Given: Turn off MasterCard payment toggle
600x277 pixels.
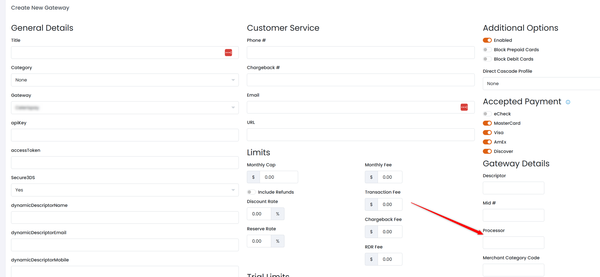Looking at the screenshot, I should 487,123.
